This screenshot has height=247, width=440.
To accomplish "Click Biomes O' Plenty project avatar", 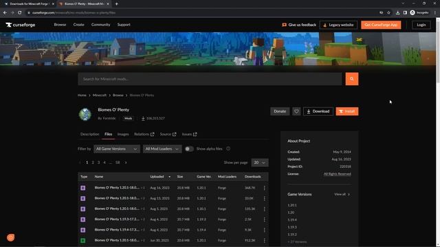I will coord(85,115).
